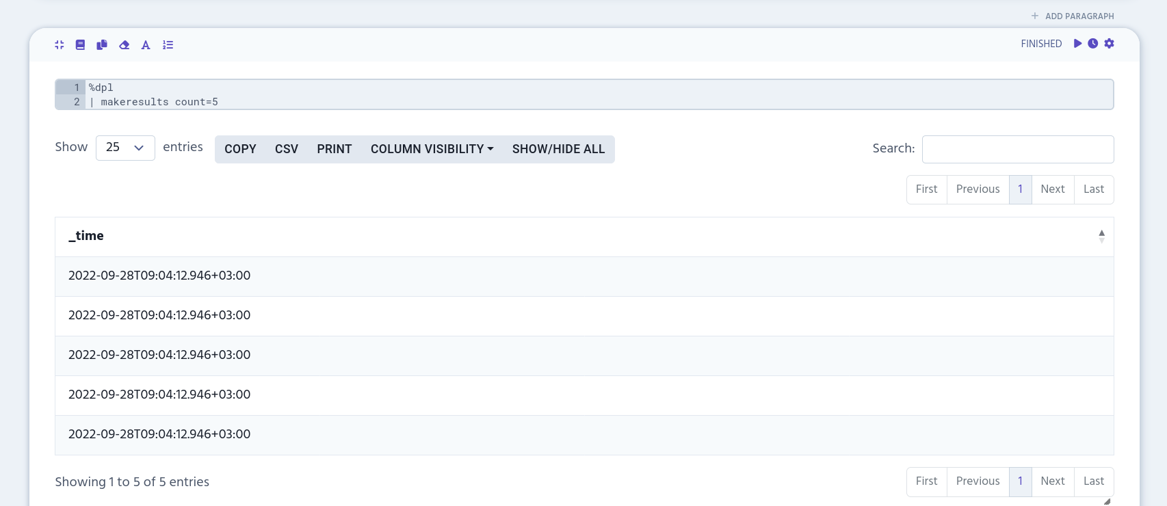Click SHOW/HIDE ALL button
Screen dimensions: 1167x506
click(x=559, y=149)
